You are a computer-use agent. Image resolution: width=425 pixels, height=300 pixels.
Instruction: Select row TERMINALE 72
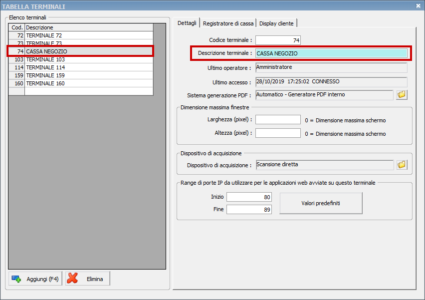point(81,35)
